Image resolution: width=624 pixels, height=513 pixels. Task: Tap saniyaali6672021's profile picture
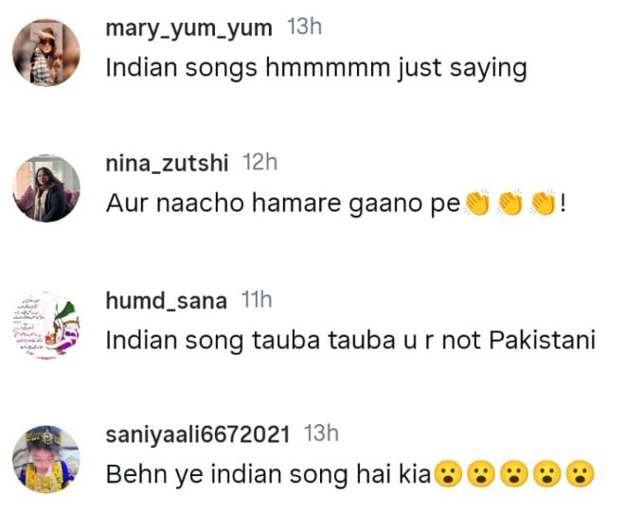[x=45, y=460]
